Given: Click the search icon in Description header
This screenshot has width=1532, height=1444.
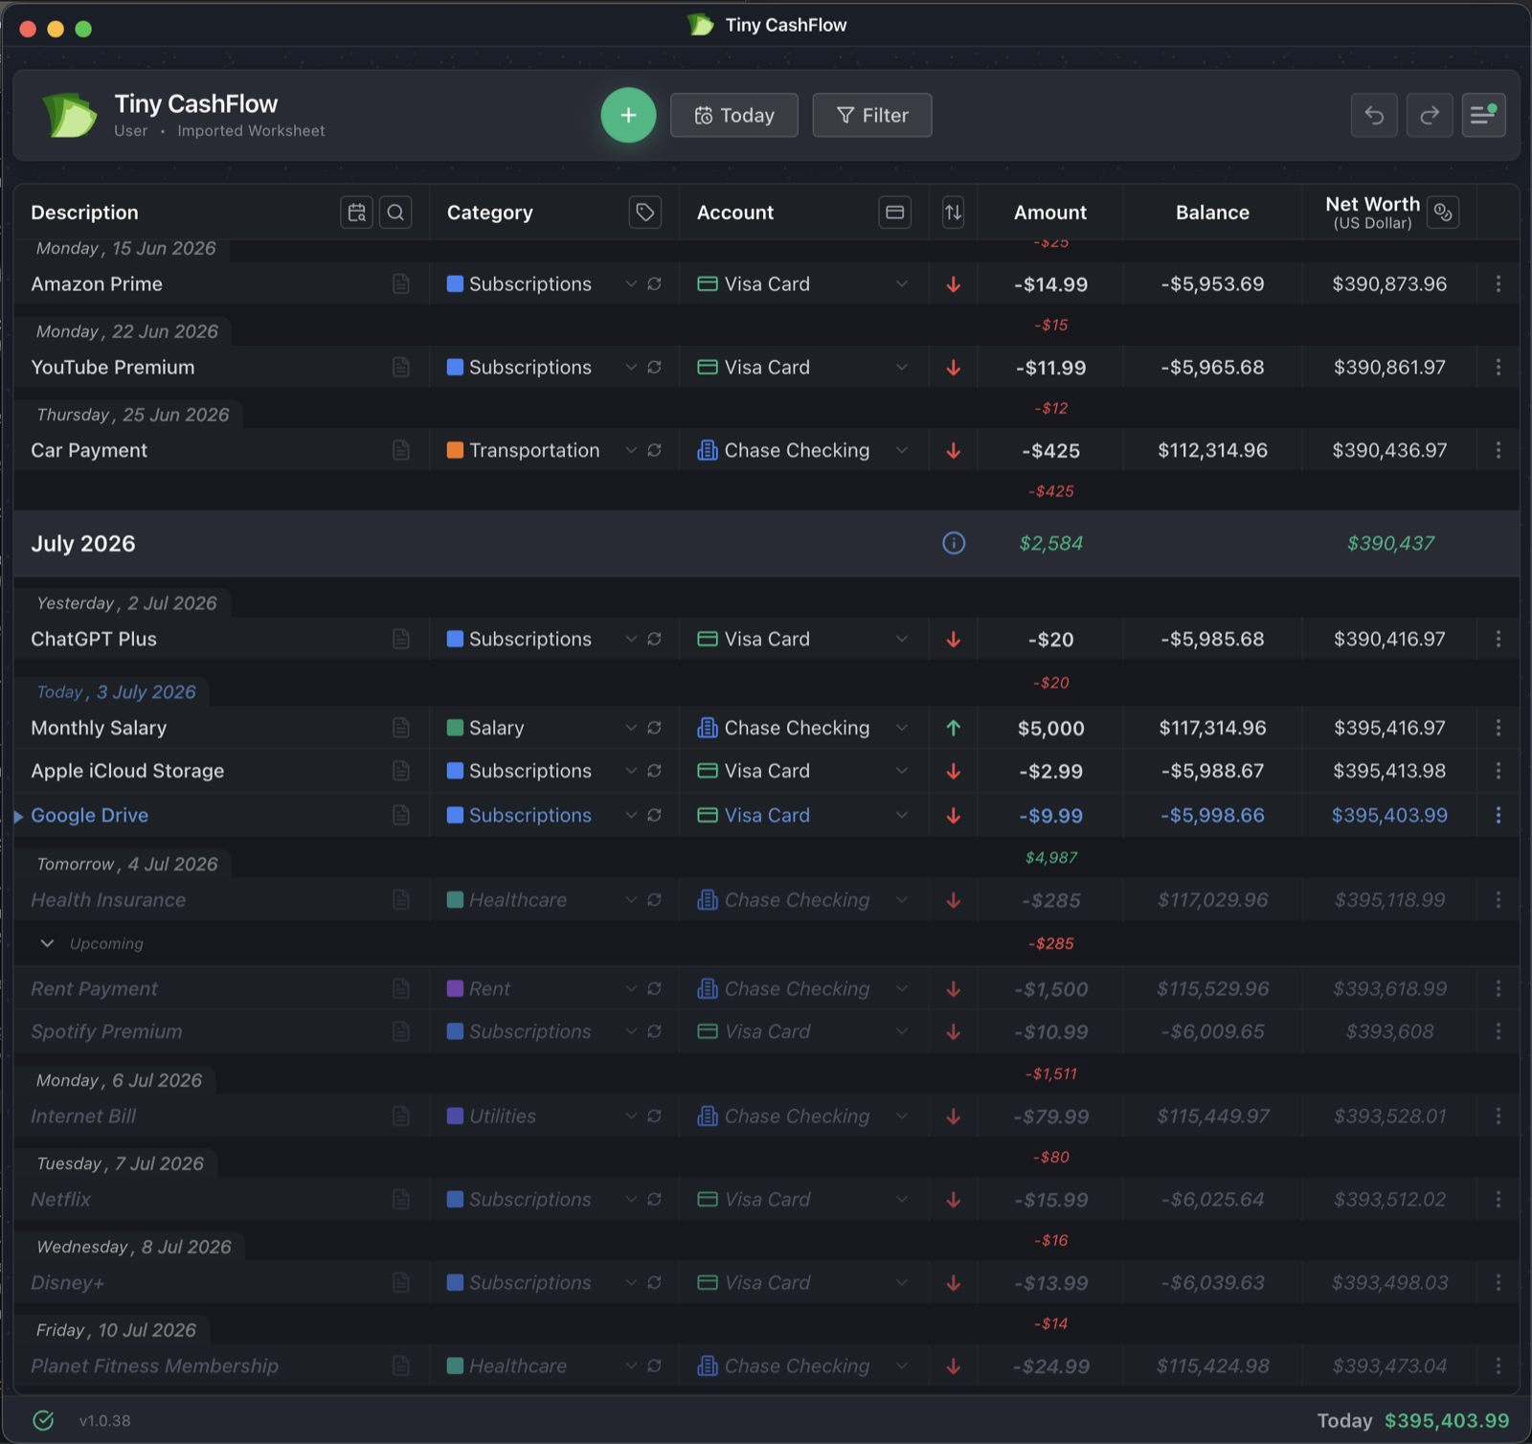Looking at the screenshot, I should [395, 213].
